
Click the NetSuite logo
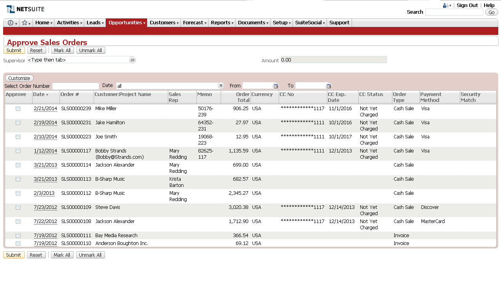click(x=25, y=9)
